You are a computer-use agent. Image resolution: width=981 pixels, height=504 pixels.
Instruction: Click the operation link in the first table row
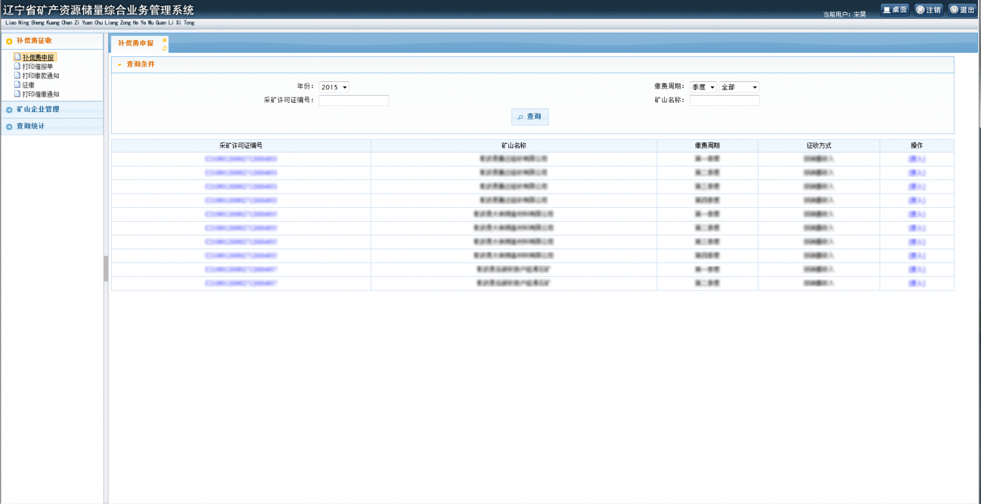click(x=917, y=159)
